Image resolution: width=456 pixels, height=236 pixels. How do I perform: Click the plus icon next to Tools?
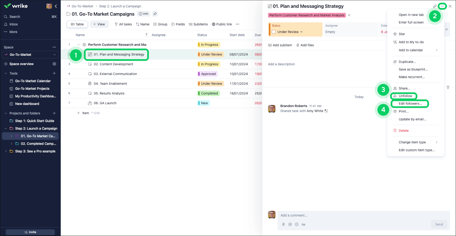pyautogui.click(x=54, y=73)
